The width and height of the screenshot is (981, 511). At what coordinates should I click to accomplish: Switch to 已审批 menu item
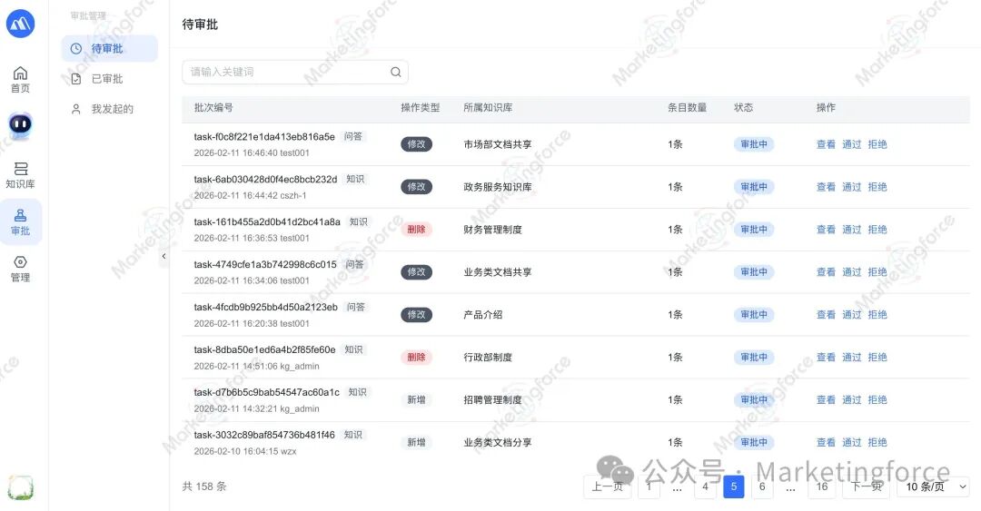coord(107,79)
